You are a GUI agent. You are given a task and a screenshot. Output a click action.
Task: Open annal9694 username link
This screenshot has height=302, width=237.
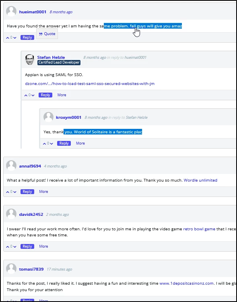[30, 166]
